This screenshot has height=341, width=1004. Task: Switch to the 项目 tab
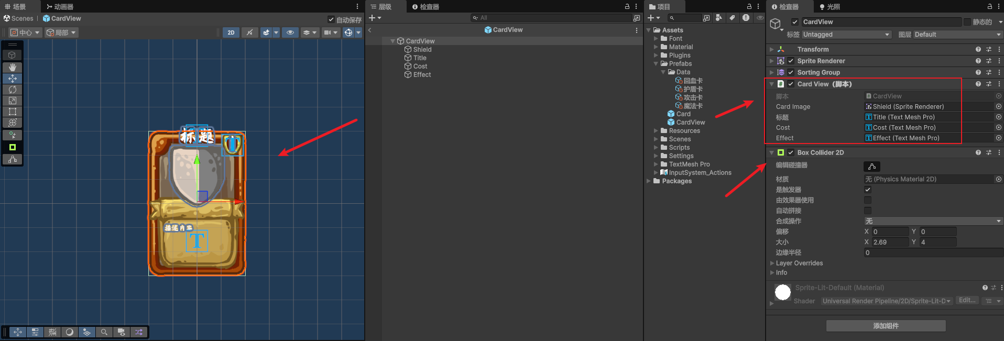coord(660,7)
